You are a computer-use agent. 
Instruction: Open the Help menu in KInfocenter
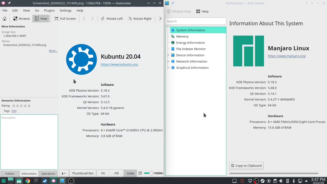tap(202, 11)
